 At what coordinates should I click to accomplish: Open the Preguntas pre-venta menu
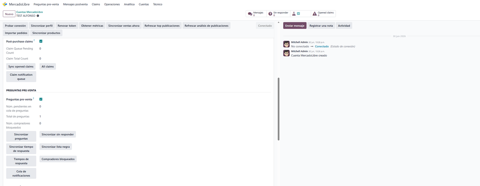[46, 4]
